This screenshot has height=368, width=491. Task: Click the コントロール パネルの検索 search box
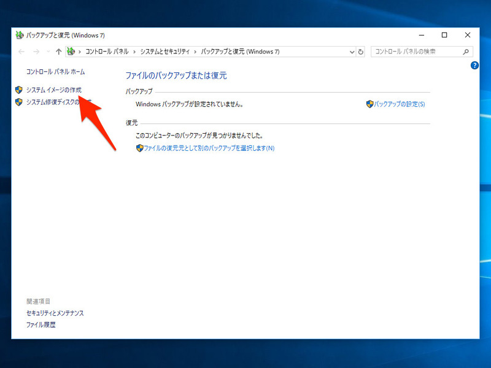click(422, 52)
